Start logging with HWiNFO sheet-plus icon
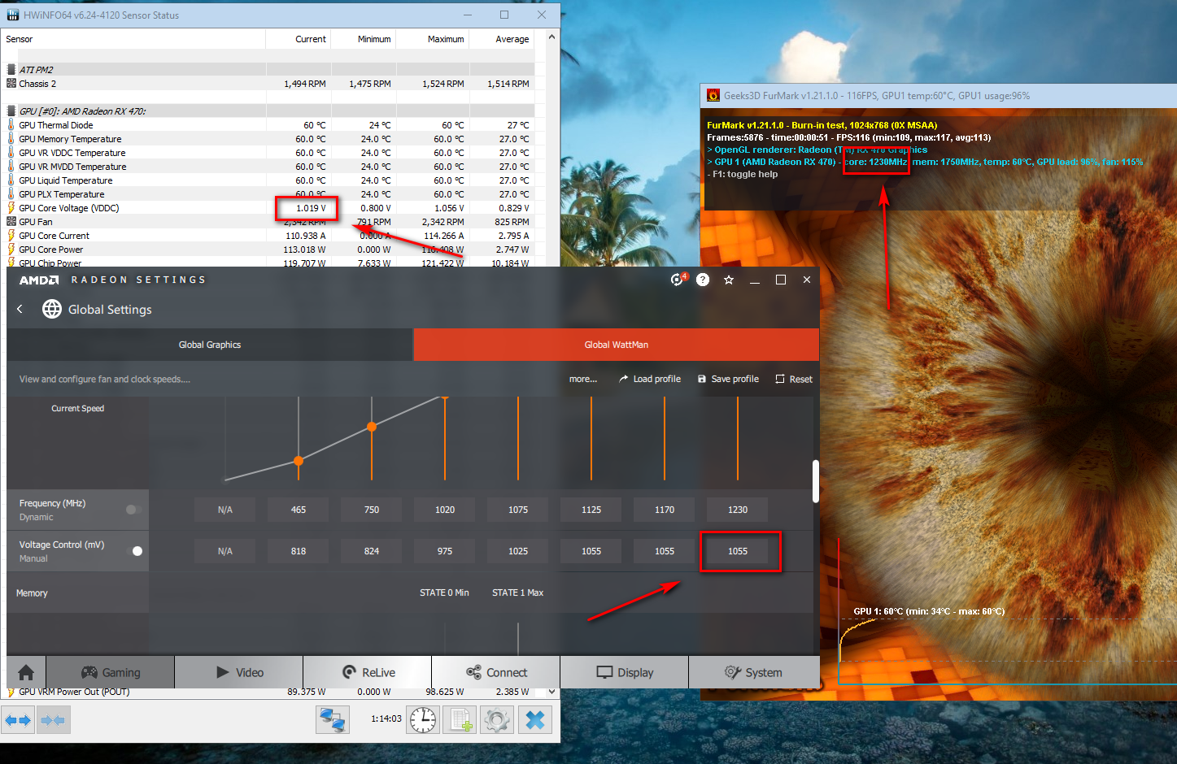Viewport: 1177px width, 764px height. coord(460,719)
